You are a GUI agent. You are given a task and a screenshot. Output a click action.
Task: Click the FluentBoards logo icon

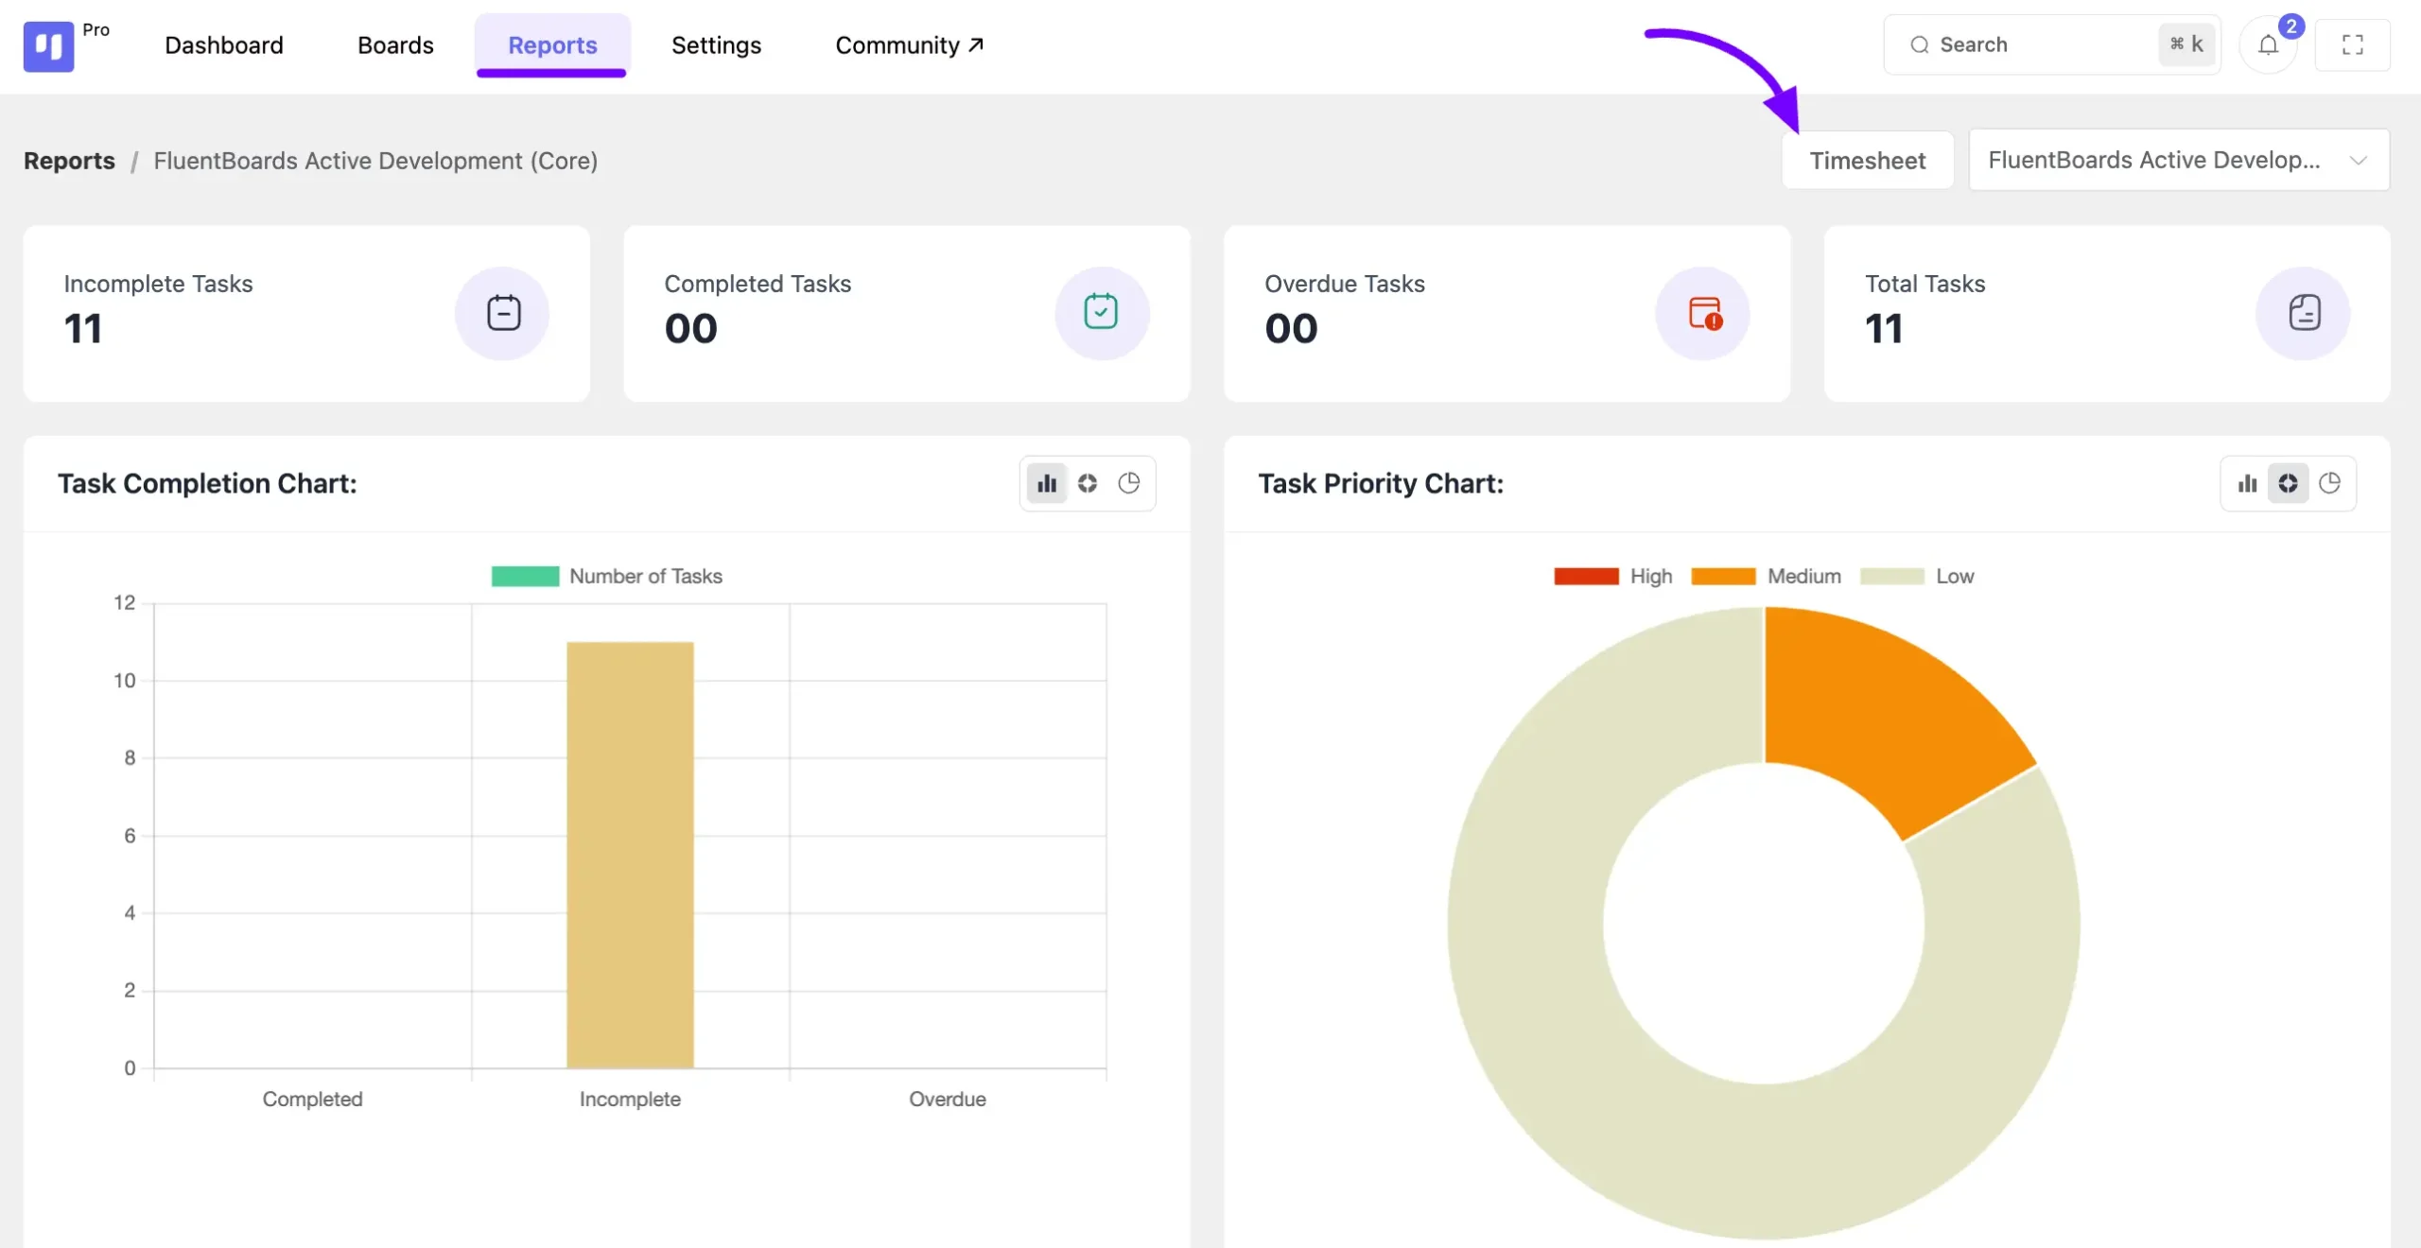coord(48,45)
